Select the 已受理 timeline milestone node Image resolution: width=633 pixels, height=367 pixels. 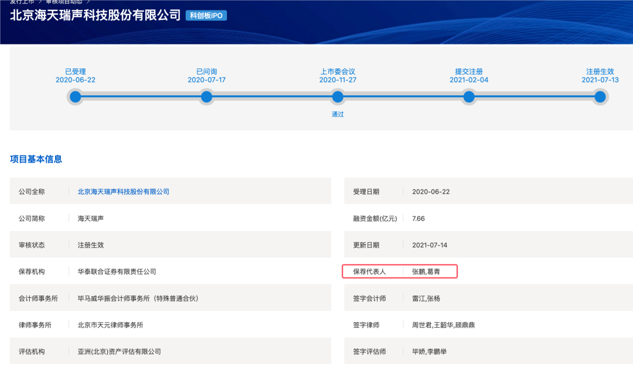(75, 97)
